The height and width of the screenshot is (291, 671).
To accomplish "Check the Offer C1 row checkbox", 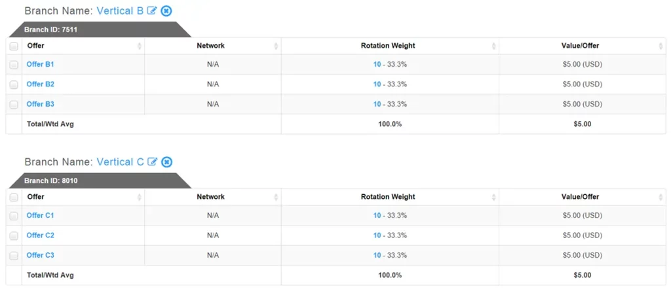I will point(14,216).
